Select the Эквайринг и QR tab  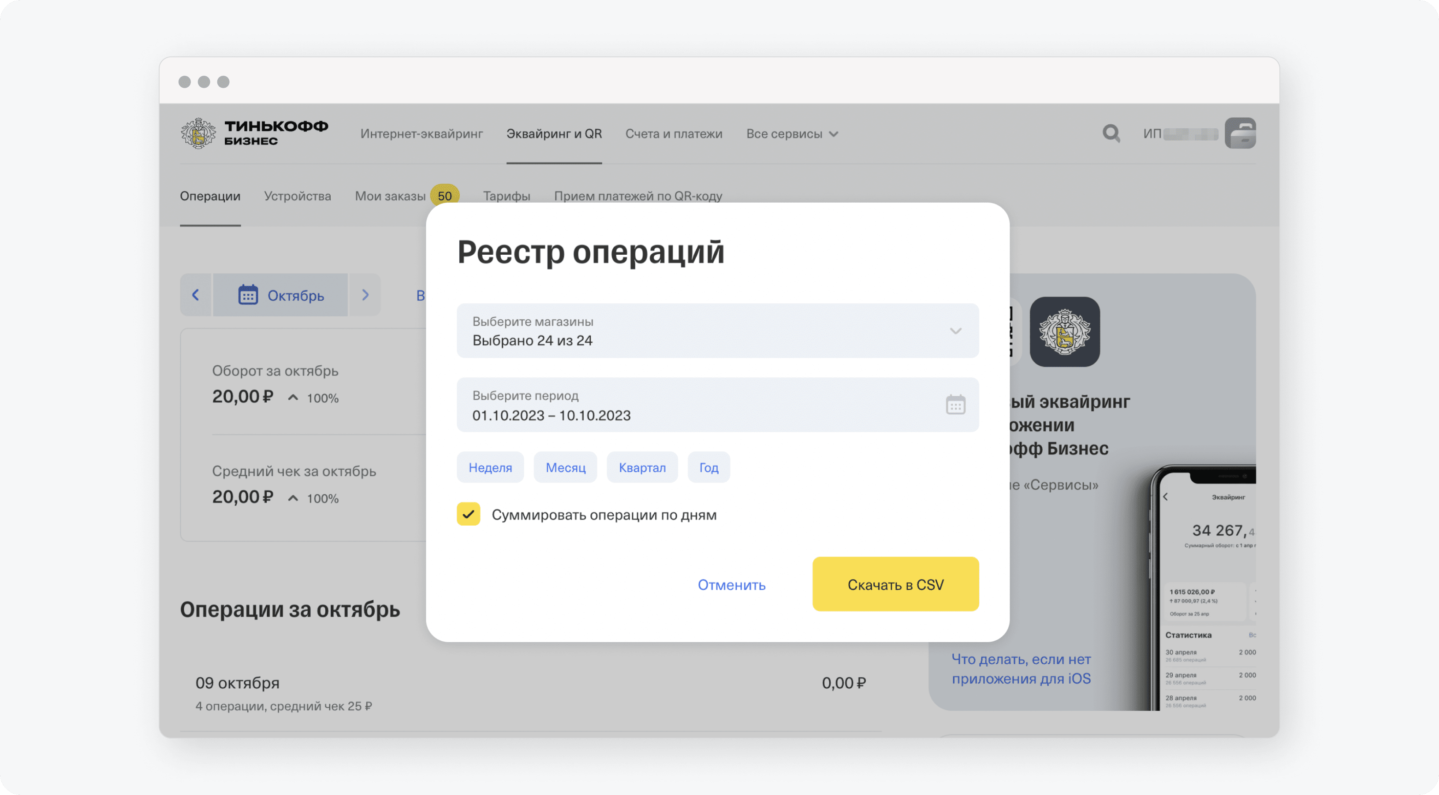554,133
